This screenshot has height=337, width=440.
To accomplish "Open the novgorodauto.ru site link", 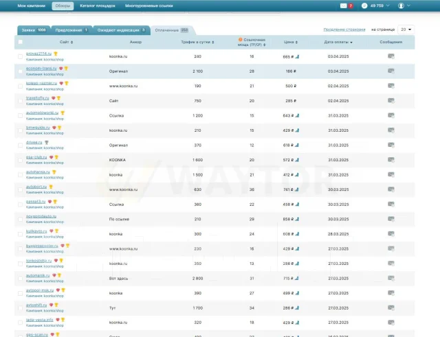I will click(x=41, y=216).
